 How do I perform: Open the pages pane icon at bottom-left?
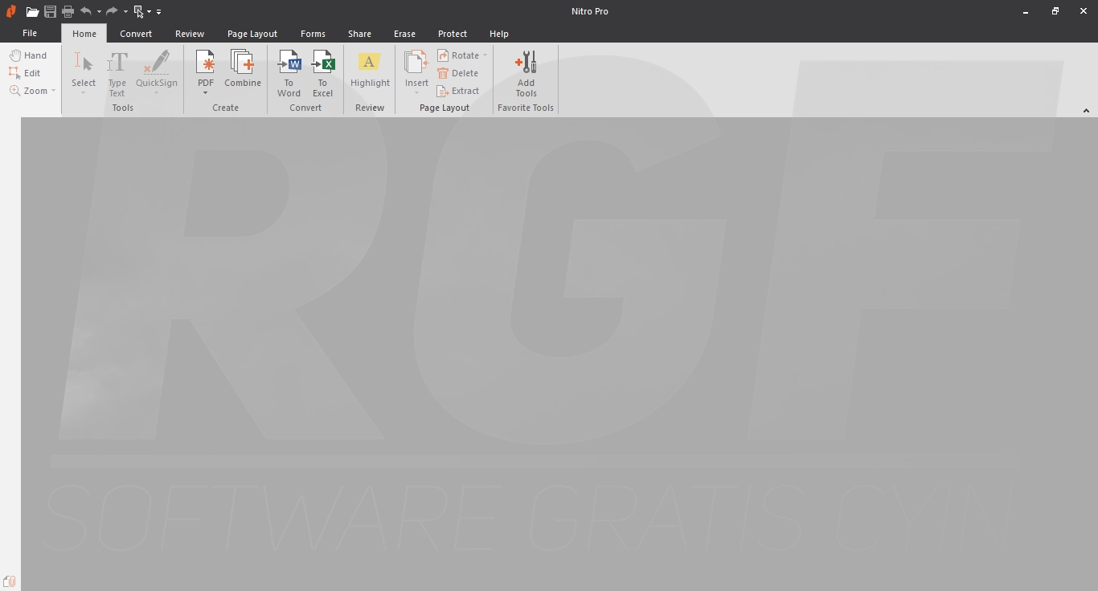[x=10, y=581]
